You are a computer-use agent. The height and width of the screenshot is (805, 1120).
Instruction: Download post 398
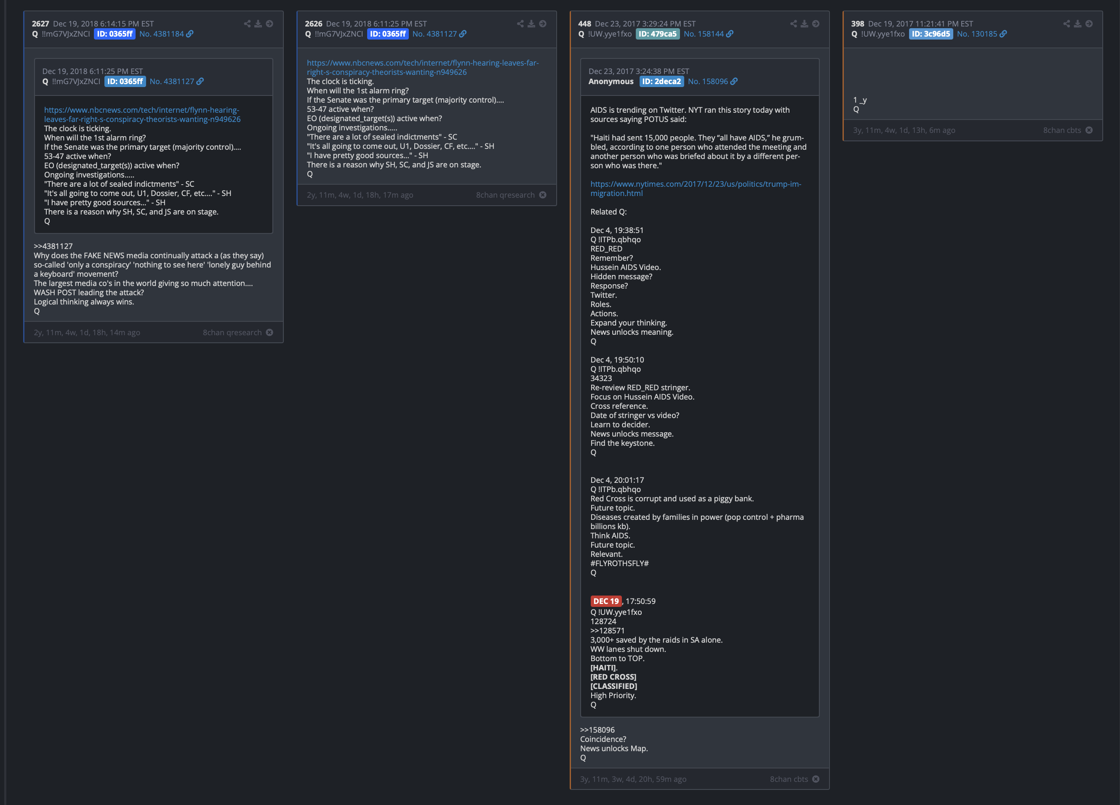[1077, 24]
